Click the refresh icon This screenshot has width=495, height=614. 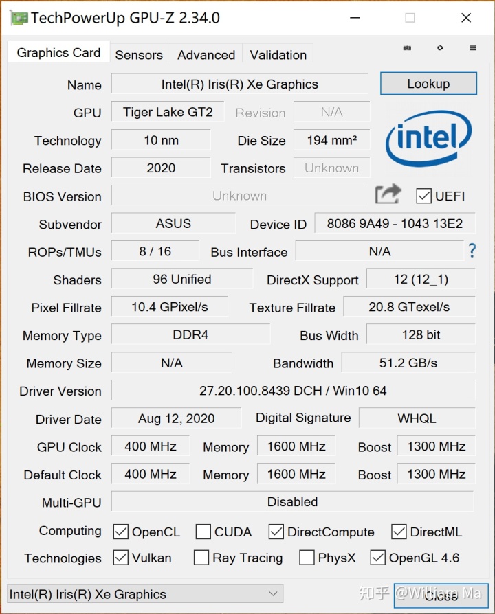(440, 48)
